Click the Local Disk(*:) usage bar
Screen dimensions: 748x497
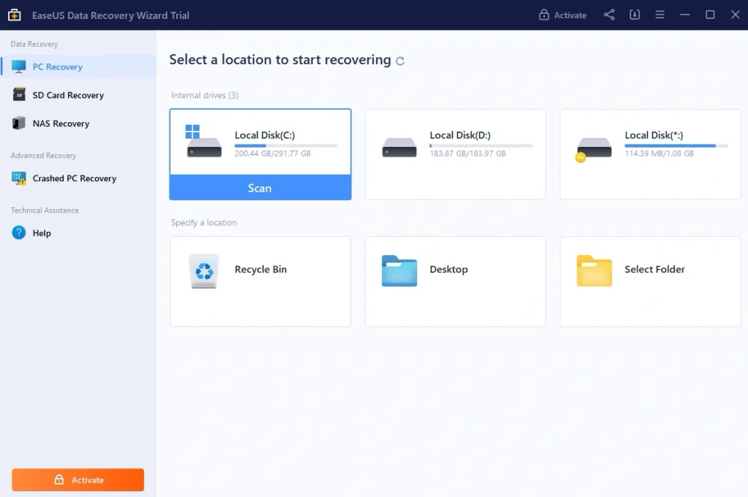click(676, 145)
